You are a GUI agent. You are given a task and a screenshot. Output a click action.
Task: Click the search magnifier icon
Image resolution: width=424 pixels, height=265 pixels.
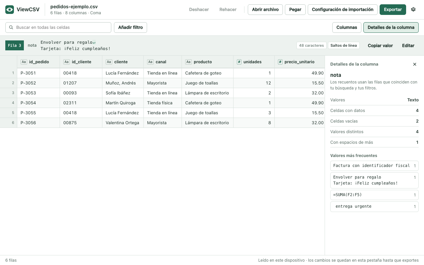click(x=11, y=27)
